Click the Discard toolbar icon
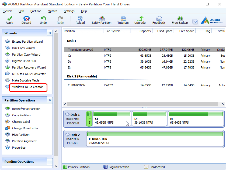The image size is (226, 170). [x=26, y=19]
